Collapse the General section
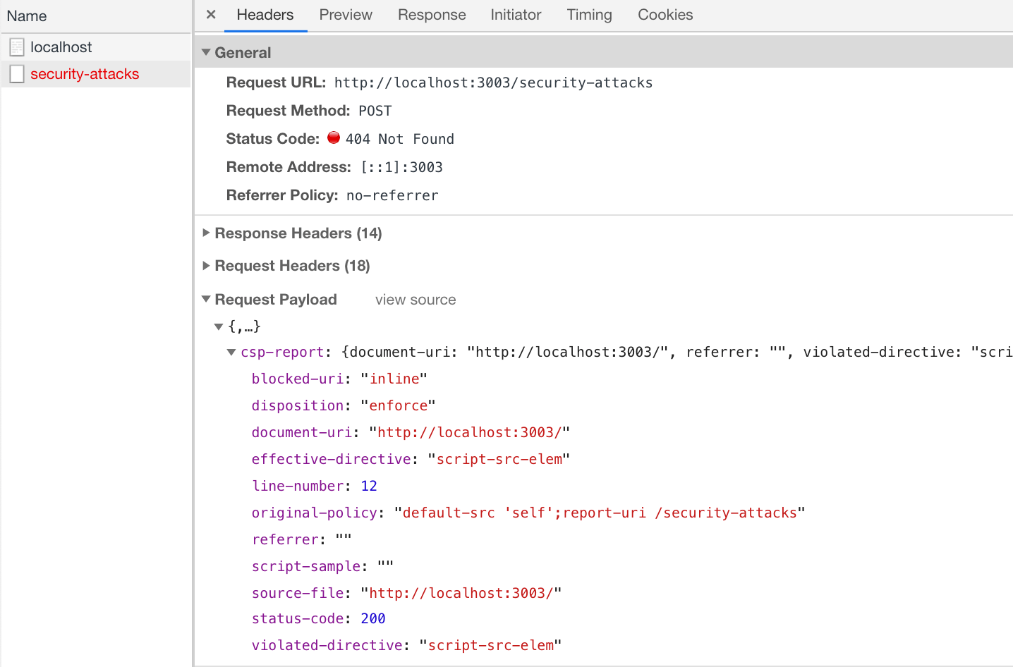The height and width of the screenshot is (667, 1013). [x=205, y=51]
